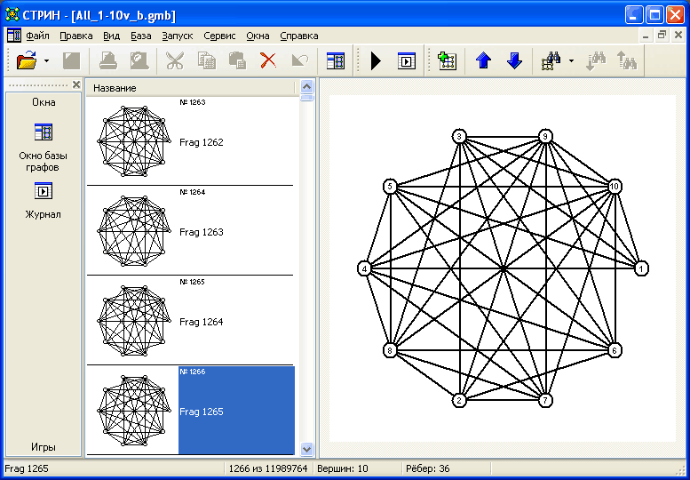The image size is (690, 480).
Task: Click the Copy toolbar icon
Action: coord(206,60)
